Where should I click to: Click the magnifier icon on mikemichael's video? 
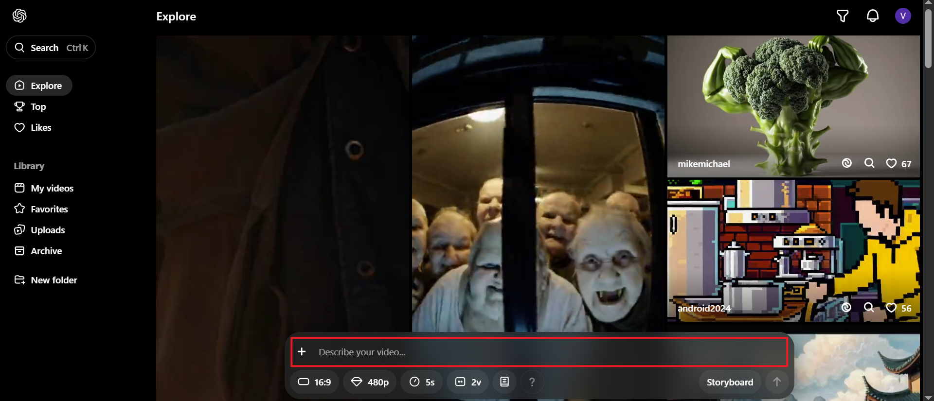[x=869, y=163]
